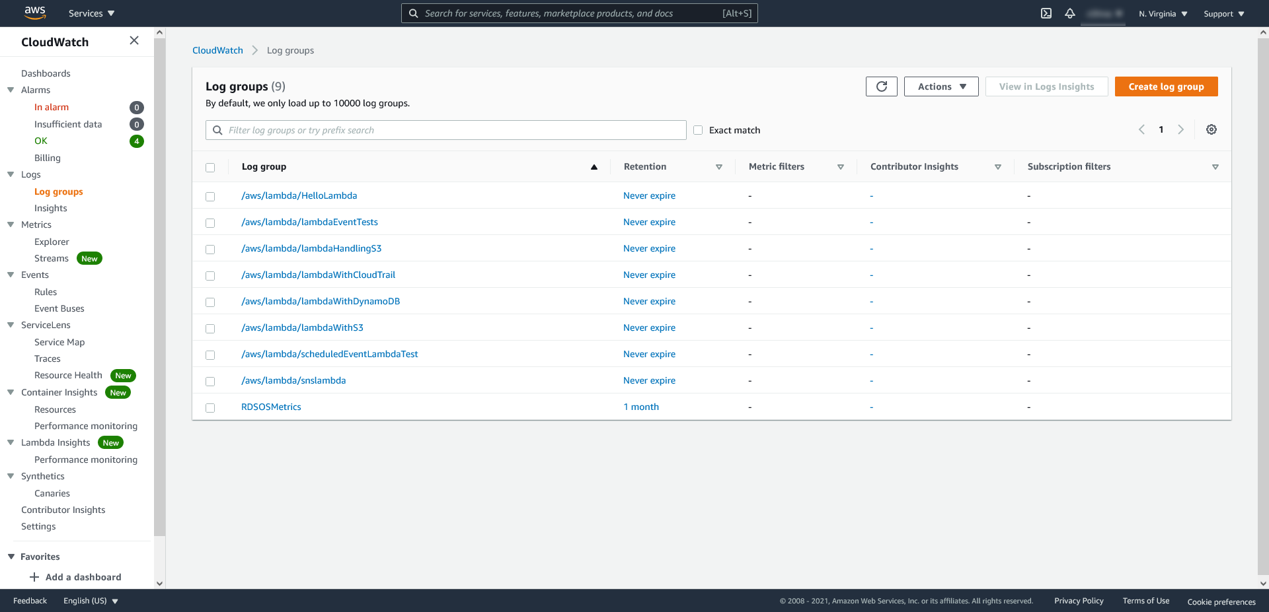This screenshot has height=612, width=1269.
Task: Check the snslambda row checkbox
Action: (210, 382)
